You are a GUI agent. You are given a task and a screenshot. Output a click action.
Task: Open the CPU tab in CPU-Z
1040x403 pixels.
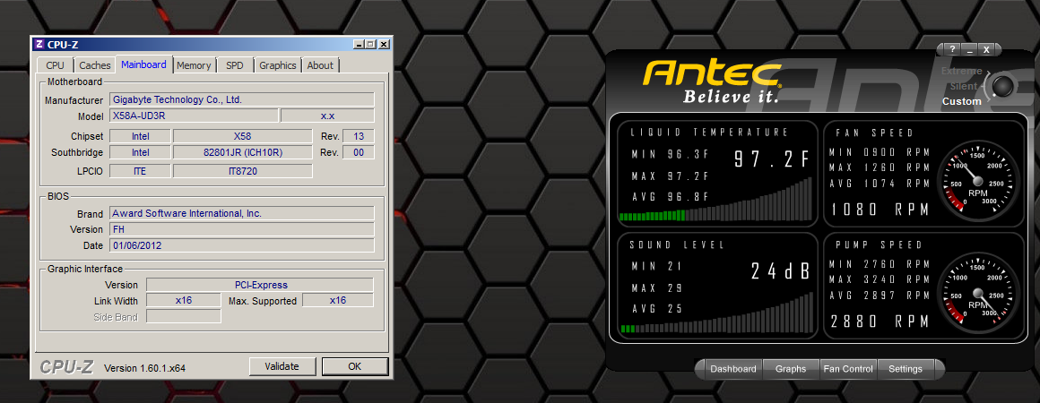coord(55,65)
